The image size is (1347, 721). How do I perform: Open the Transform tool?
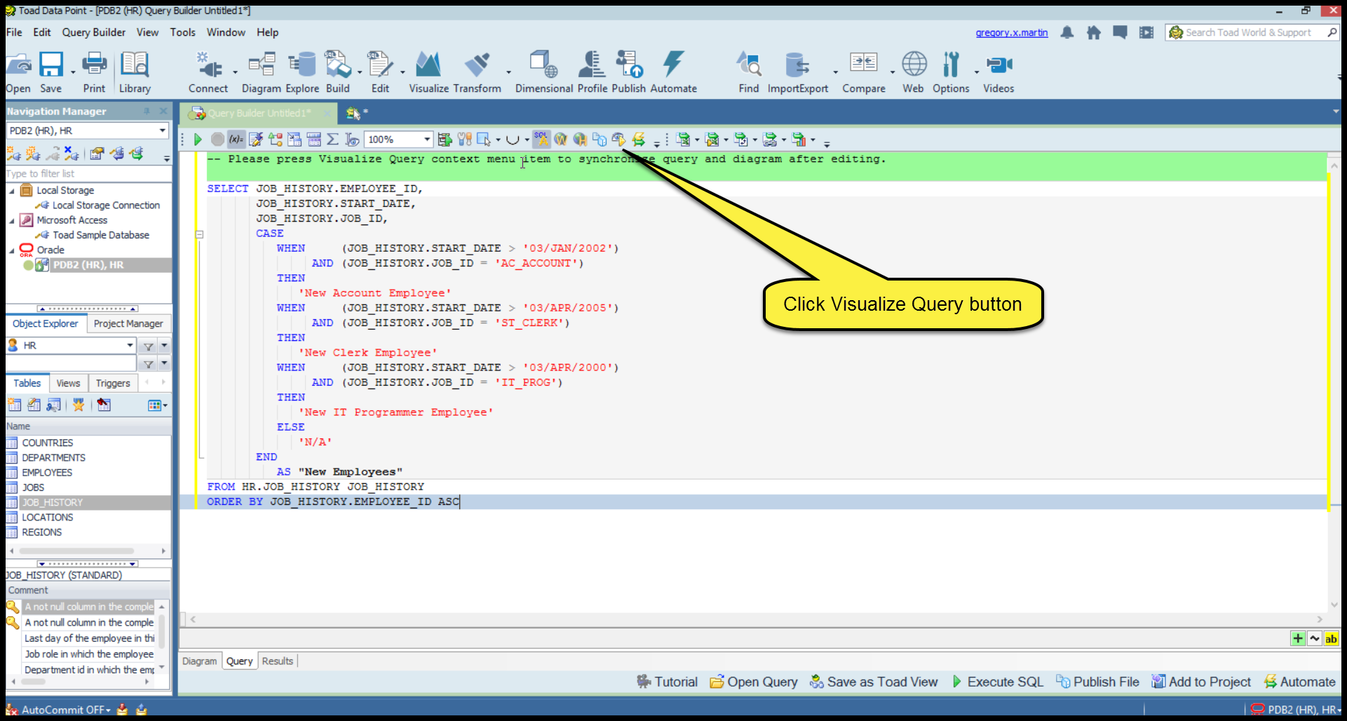477,72
